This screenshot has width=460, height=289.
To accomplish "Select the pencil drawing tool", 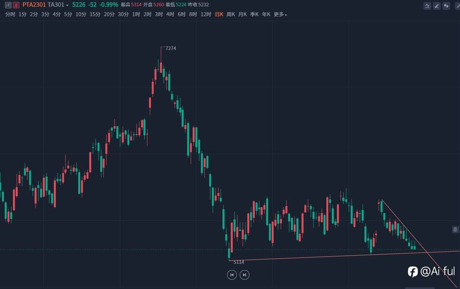I will pyautogui.click(x=437, y=6).
